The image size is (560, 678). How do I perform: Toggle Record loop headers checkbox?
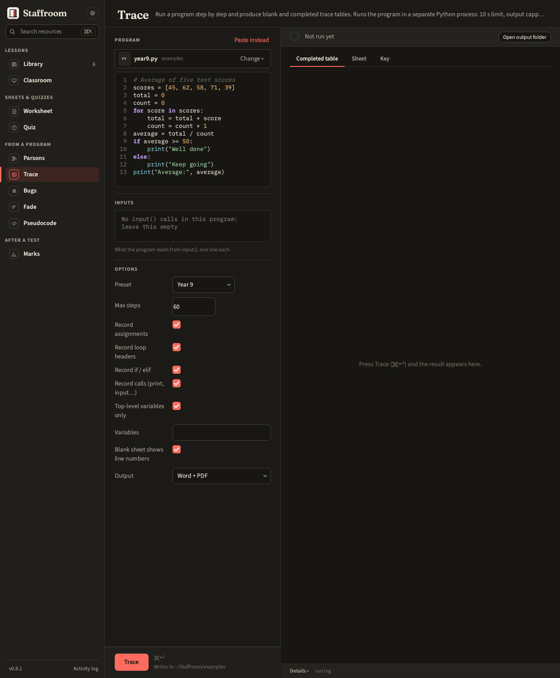[177, 347]
